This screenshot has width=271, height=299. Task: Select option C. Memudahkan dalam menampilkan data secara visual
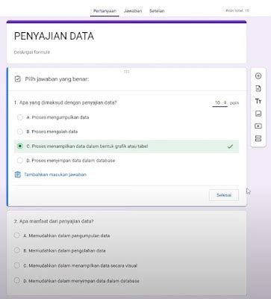(x=16, y=265)
